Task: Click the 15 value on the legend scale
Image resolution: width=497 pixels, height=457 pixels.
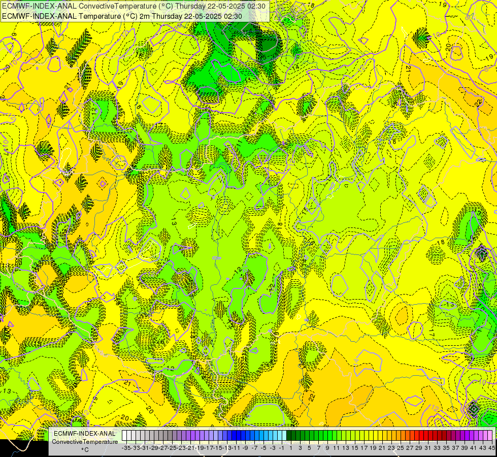Action: 355,448
